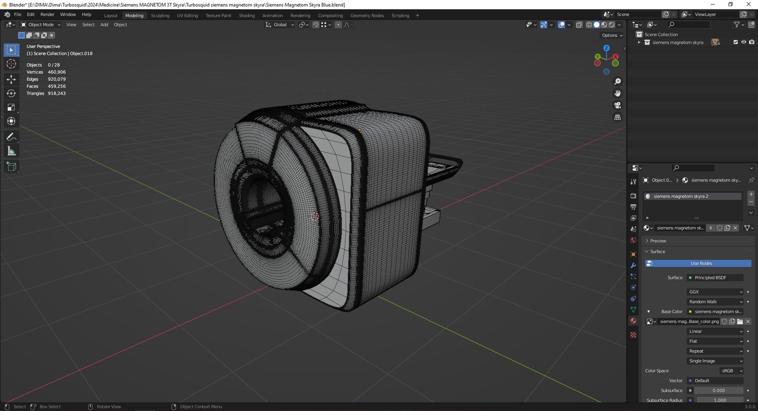This screenshot has height=411, width=758.
Task: Open Global transform orientation dropdown
Action: pos(280,25)
